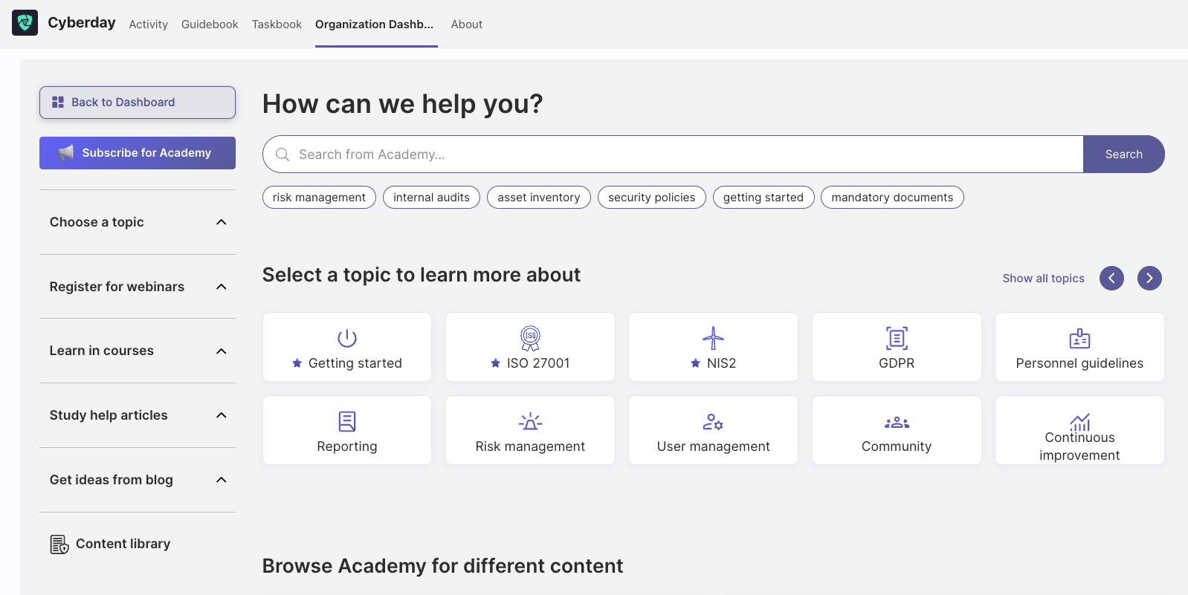
Task: Click the Subscribe for Academy button
Action: pyautogui.click(x=138, y=153)
